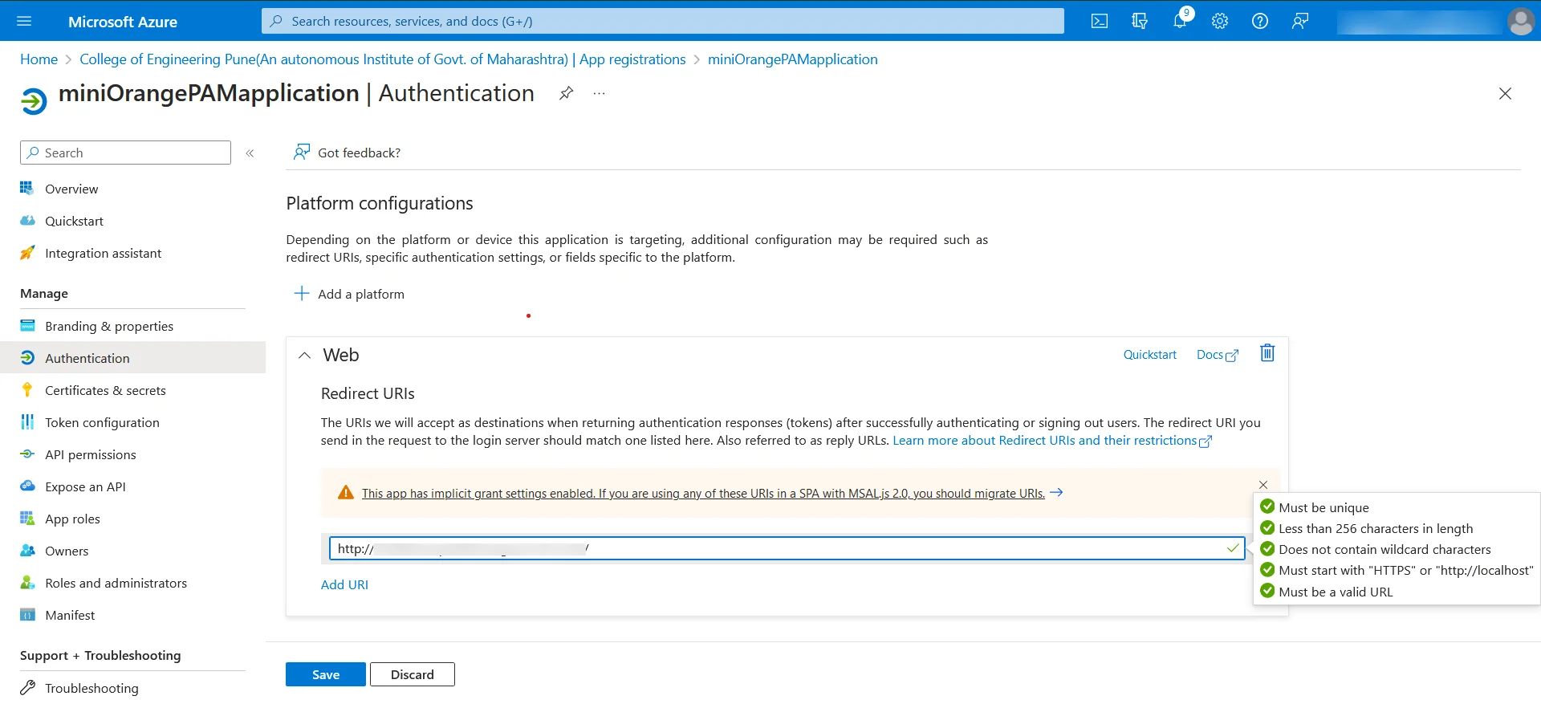1541x704 pixels.
Task: Pin the Authentication blade
Action: tap(566, 93)
